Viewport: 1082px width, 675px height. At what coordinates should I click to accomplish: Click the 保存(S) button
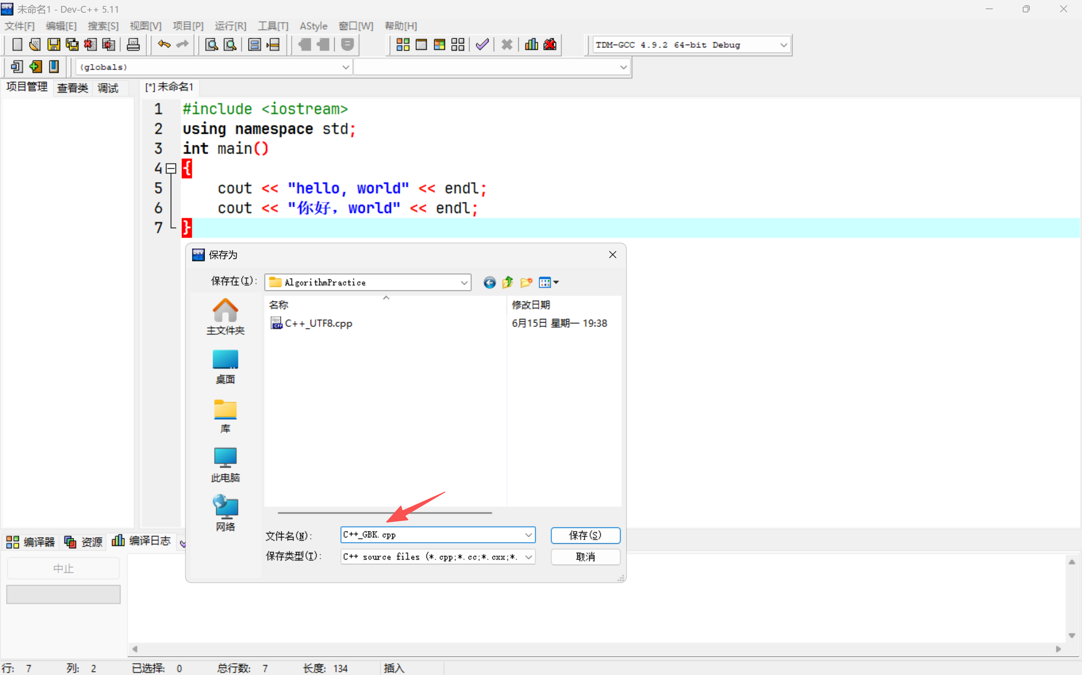tap(585, 535)
